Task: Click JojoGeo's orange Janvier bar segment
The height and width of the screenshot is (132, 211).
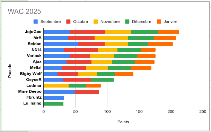Action: [169, 32]
